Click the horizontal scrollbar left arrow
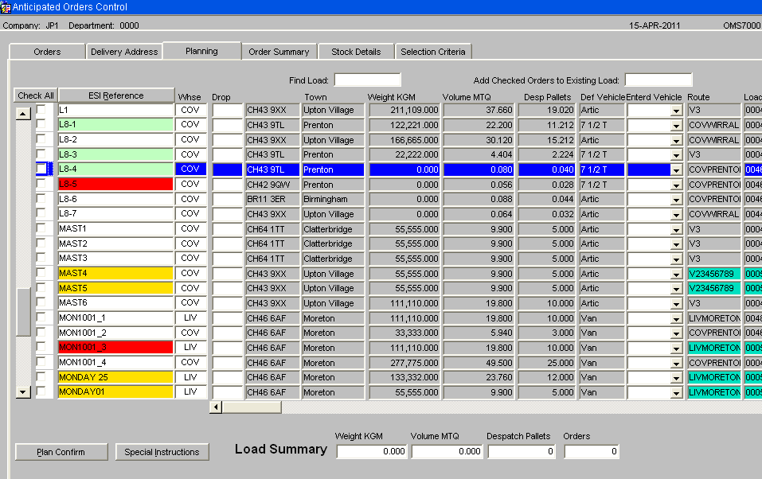The image size is (762, 479). [x=217, y=407]
